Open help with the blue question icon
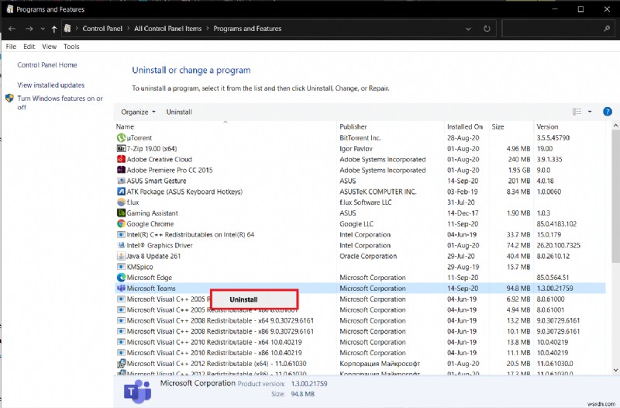 [608, 112]
